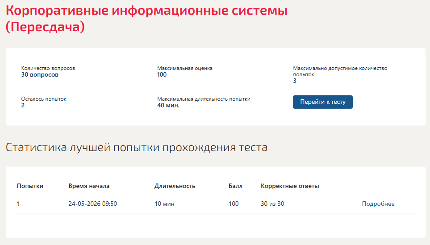Click the 'Максимальная оценка' value 100
Image resolution: width=430 pixels, height=245 pixels.
pos(162,75)
